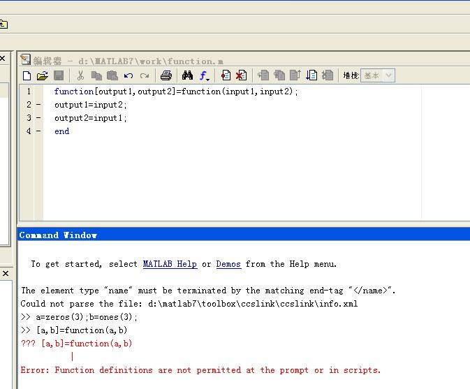The height and width of the screenshot is (389, 470).
Task: Close the lower left docked panel
Action: [6, 273]
